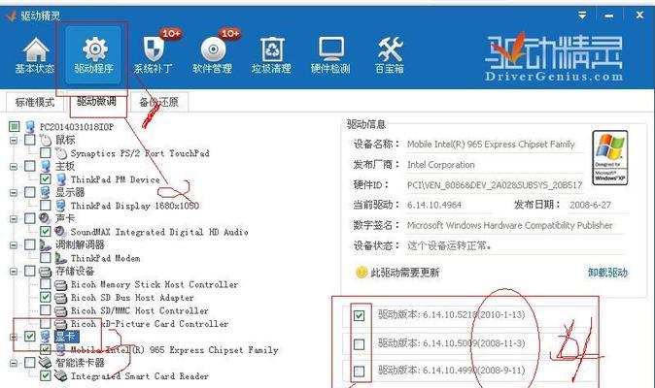Image resolution: width=655 pixels, height=388 pixels.
Task: Collapse the 调制解调器 tree node
Action: click(14, 245)
